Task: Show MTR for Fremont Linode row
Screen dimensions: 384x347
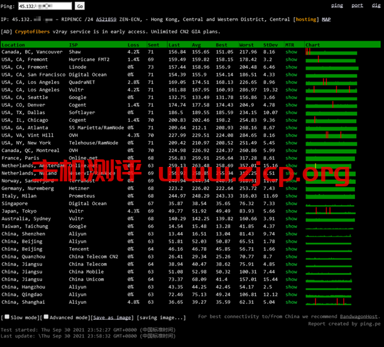Action: pos(291,67)
